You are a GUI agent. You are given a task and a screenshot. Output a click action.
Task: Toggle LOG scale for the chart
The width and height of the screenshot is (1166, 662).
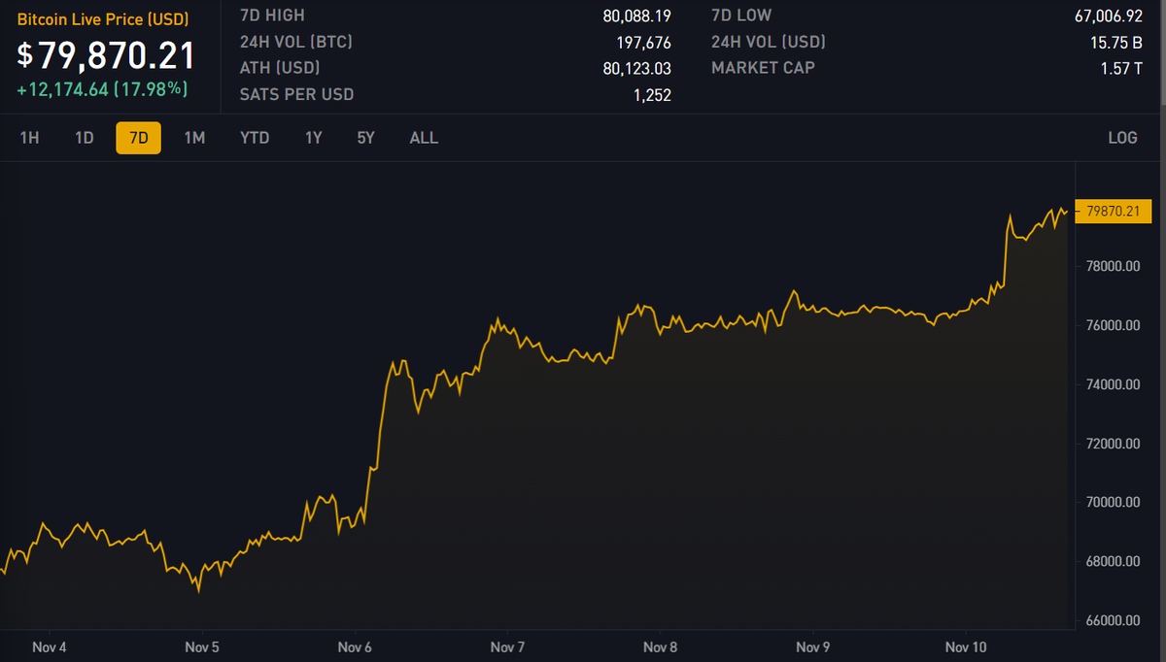[1122, 138]
